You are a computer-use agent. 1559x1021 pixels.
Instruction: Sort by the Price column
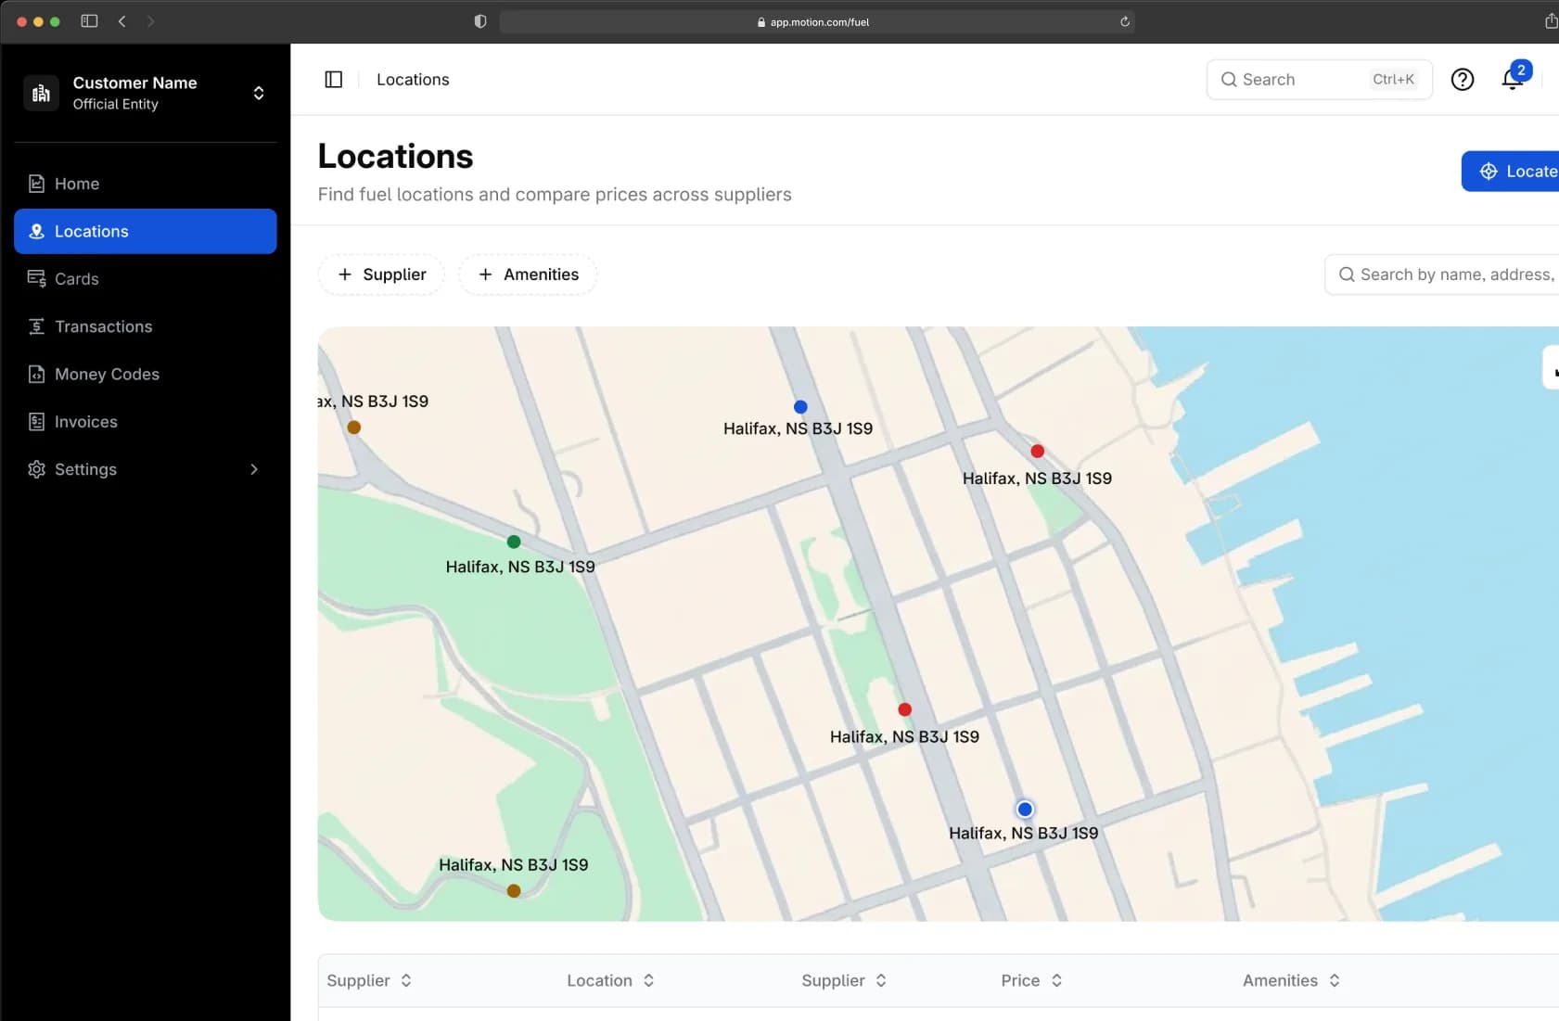point(1031,980)
